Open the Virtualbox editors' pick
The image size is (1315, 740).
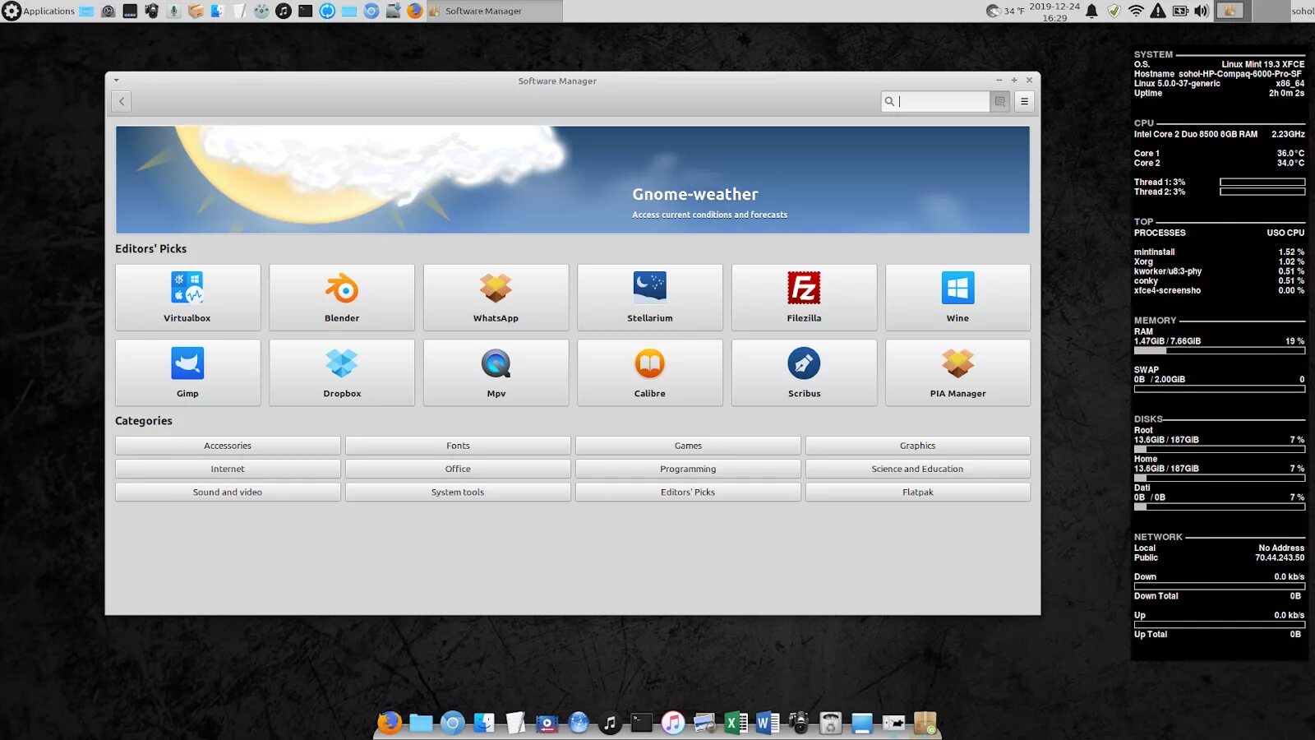point(187,298)
